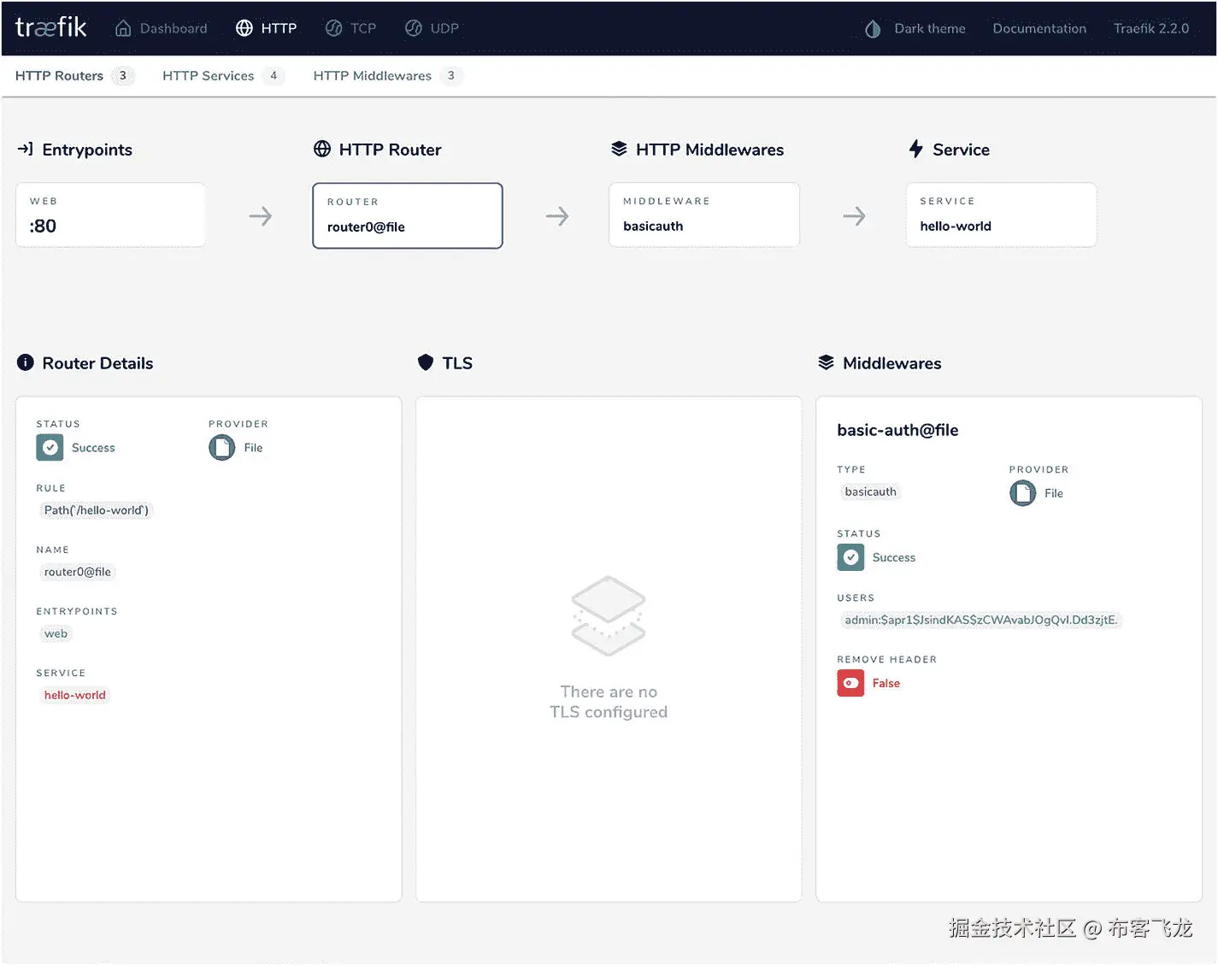Click HTTP Routers count badge 3
Image resolution: width=1218 pixels, height=965 pixels.
coord(122,75)
